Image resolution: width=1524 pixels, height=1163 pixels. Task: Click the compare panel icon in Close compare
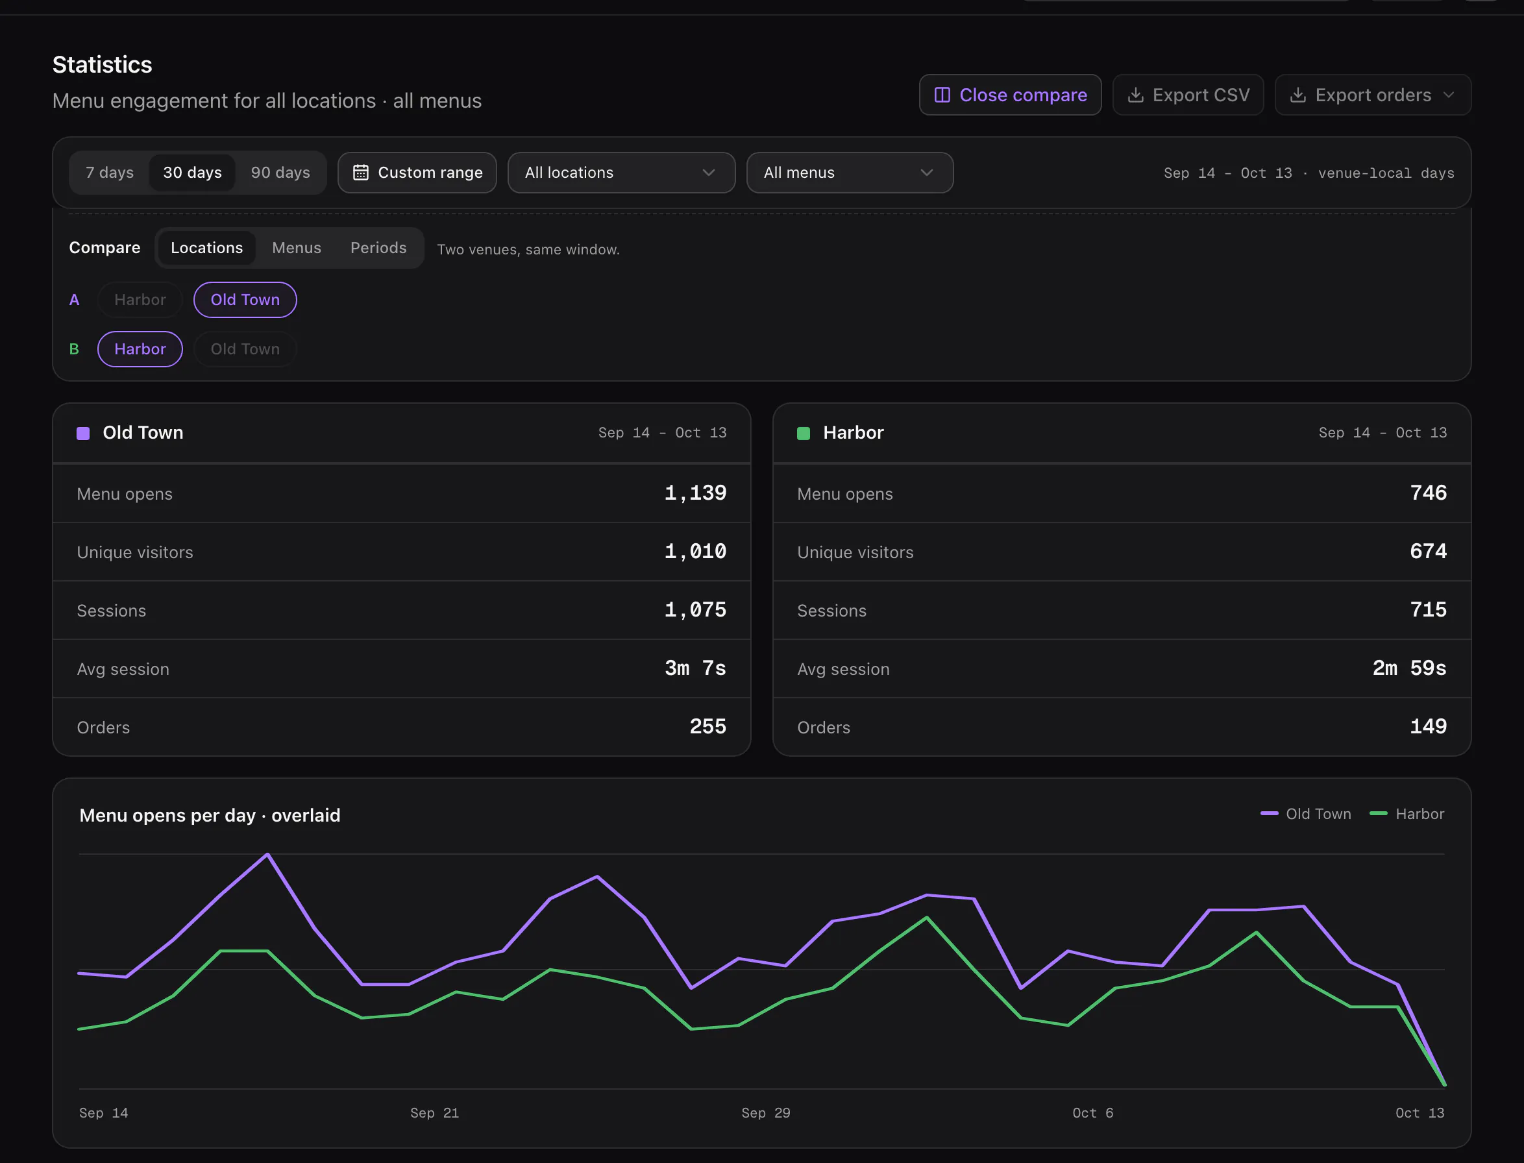942,95
